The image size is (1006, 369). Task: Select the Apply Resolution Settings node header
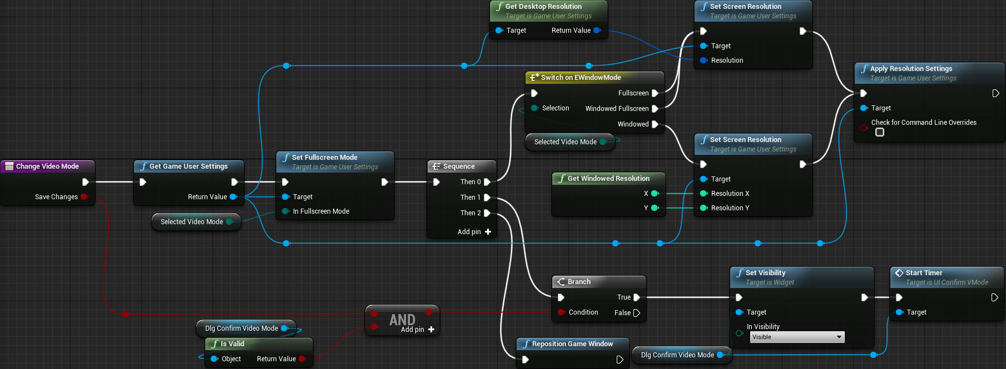point(929,73)
